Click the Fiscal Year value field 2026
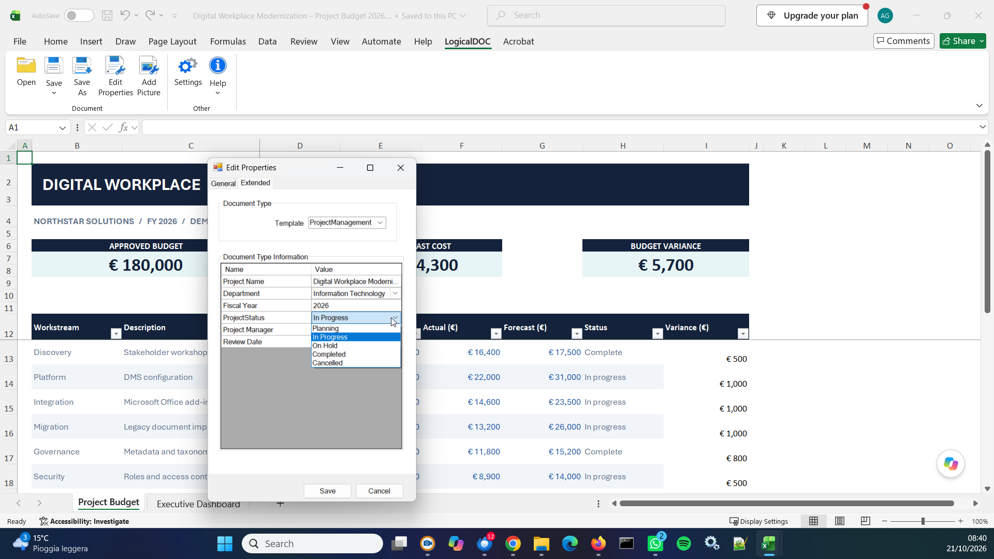 point(356,305)
